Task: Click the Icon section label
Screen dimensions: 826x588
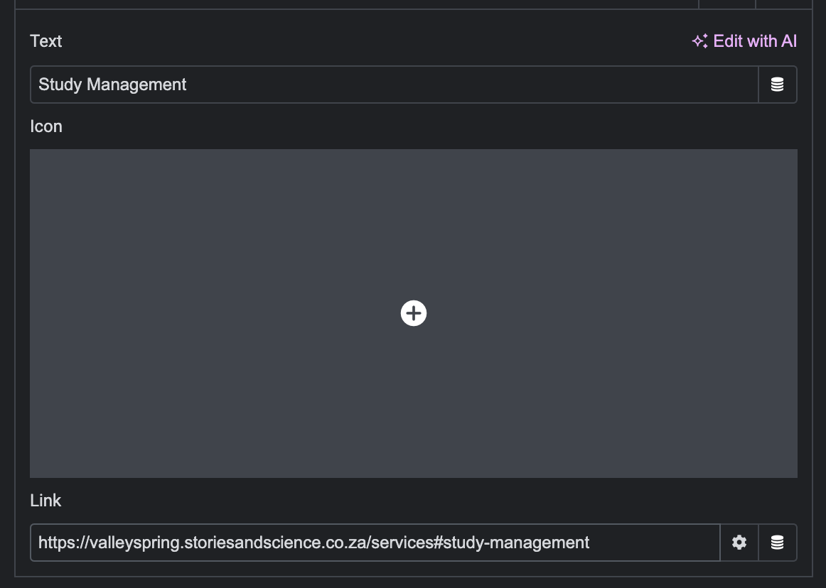Action: click(x=46, y=126)
